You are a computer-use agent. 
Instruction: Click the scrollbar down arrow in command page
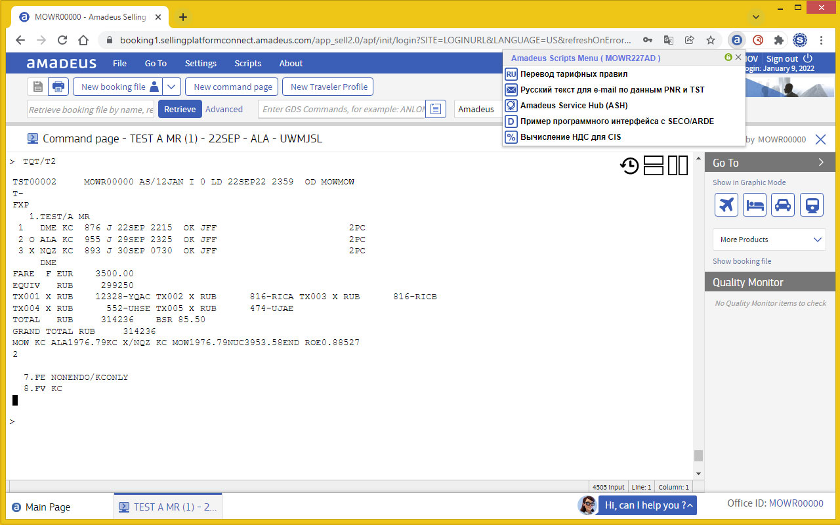coord(698,473)
